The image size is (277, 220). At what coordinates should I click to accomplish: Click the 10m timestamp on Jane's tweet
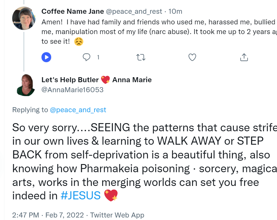tap(175, 12)
